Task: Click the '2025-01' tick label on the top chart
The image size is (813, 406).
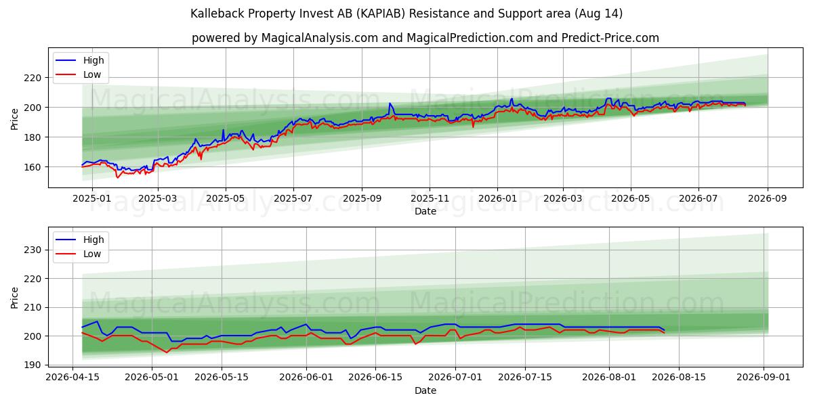Action: tap(91, 199)
